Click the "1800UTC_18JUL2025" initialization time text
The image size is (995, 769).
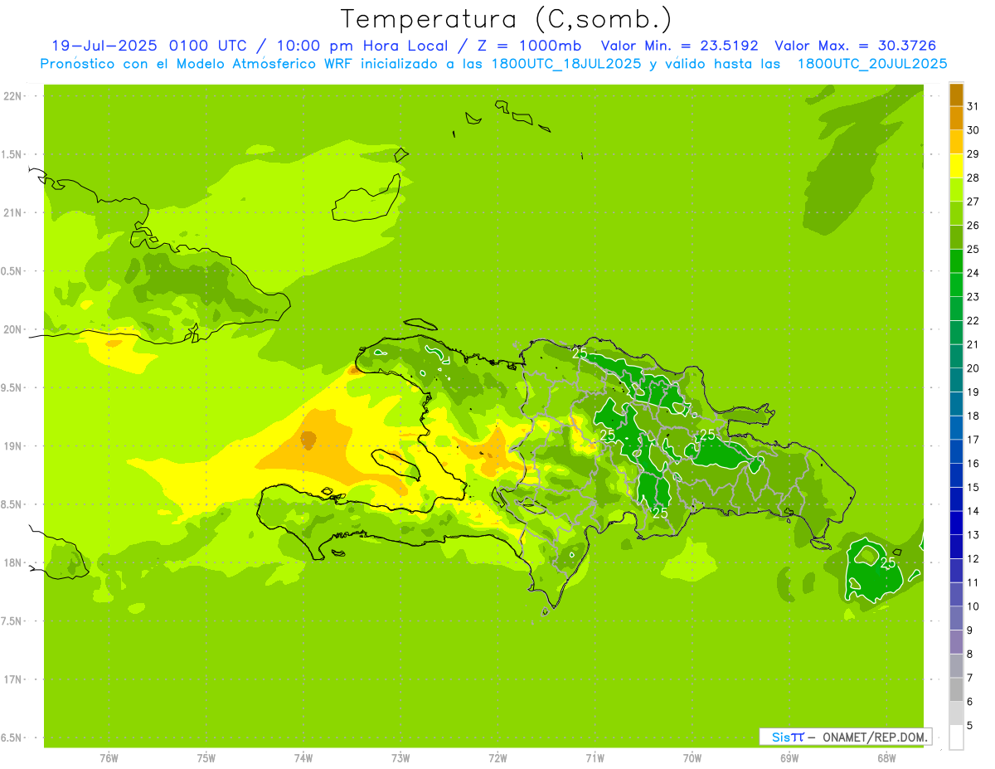(564, 64)
